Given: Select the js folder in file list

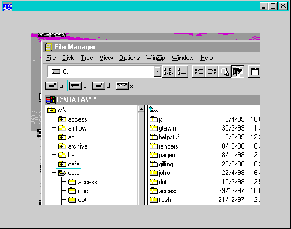Looking at the screenshot, I should tap(156, 119).
